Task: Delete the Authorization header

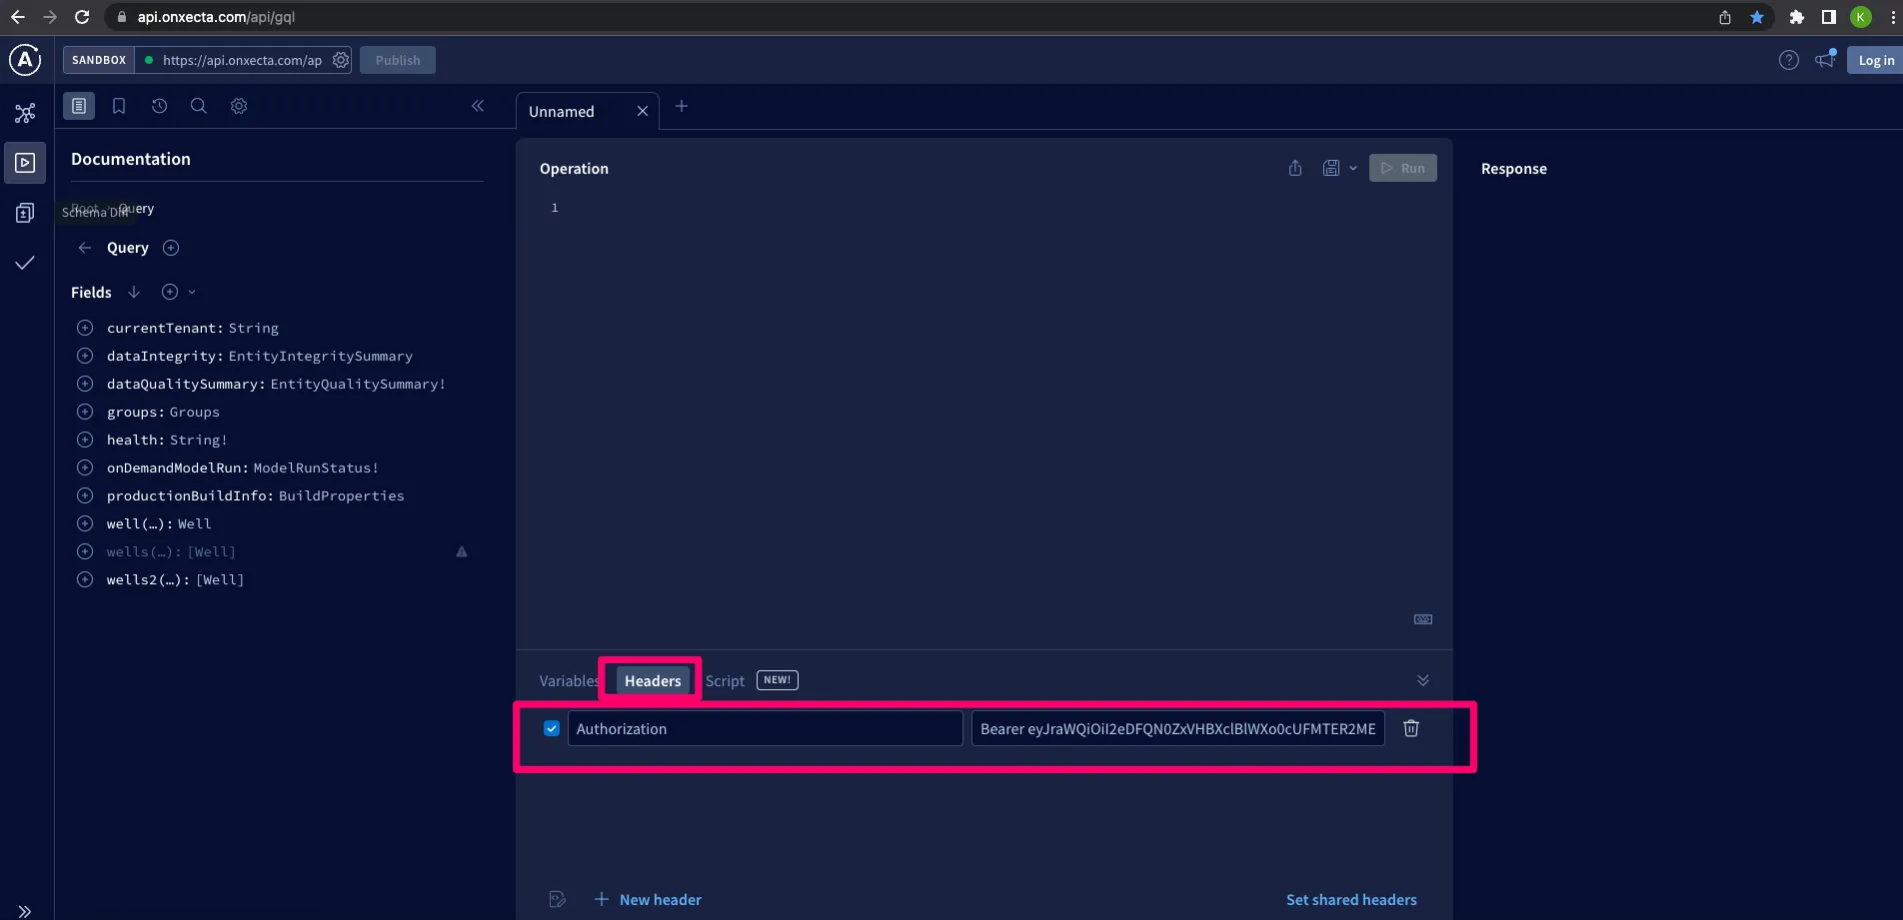Action: point(1411,728)
